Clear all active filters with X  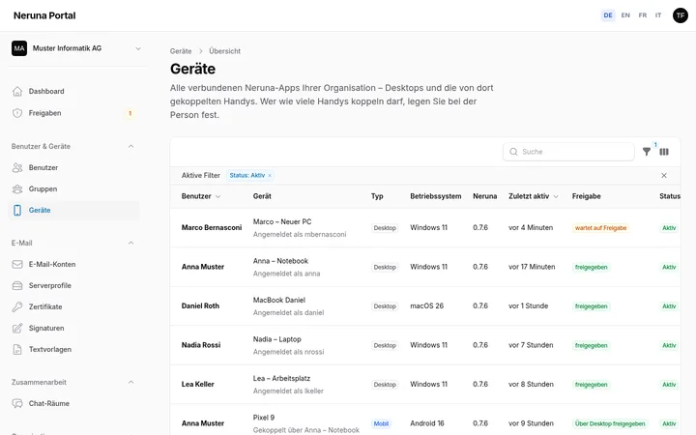pos(663,176)
